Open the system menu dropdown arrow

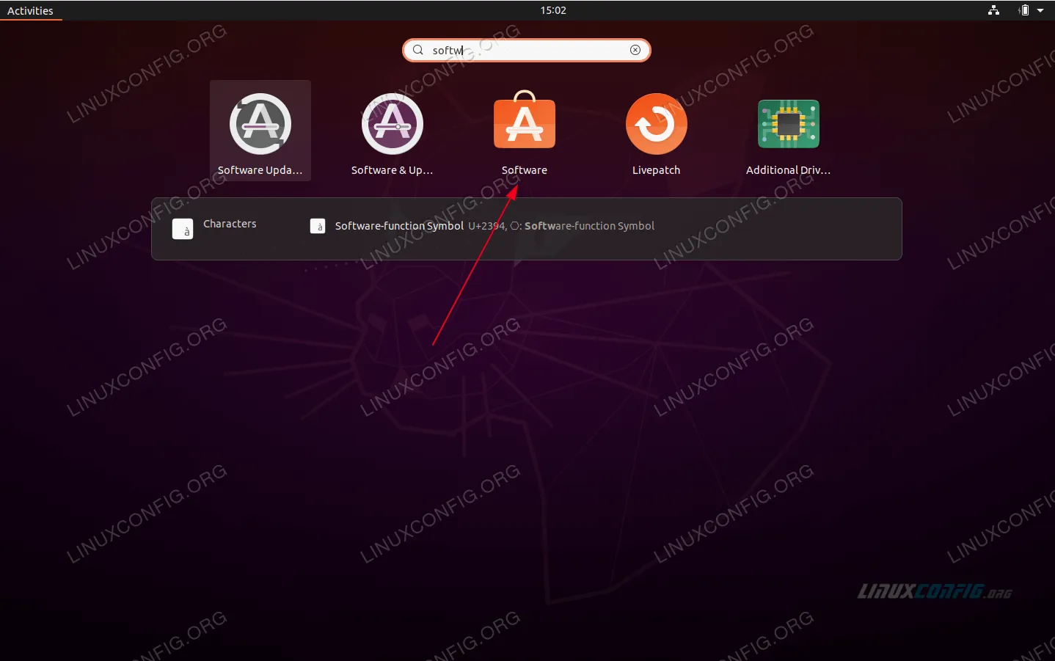tap(1040, 10)
